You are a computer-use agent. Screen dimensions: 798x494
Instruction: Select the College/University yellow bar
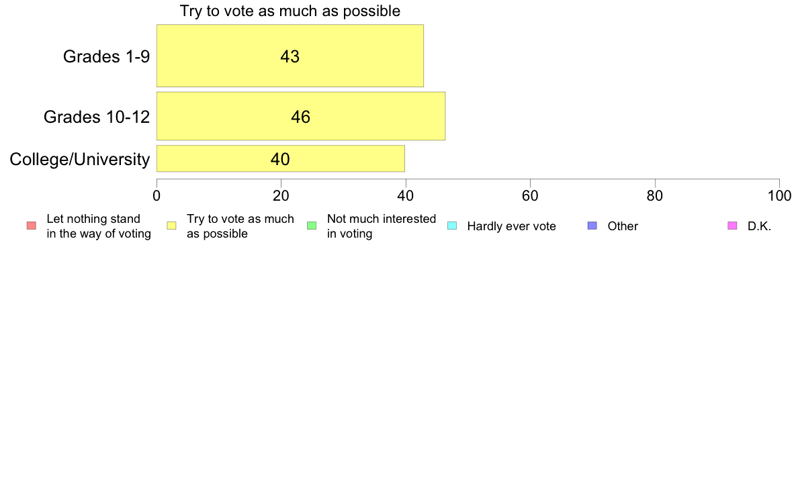tap(280, 158)
